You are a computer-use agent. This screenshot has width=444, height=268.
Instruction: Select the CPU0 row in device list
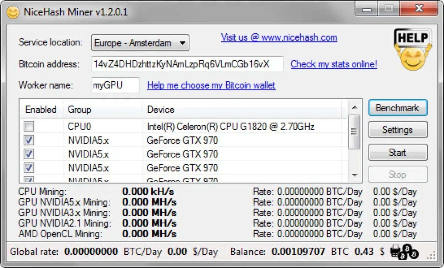tap(185, 126)
